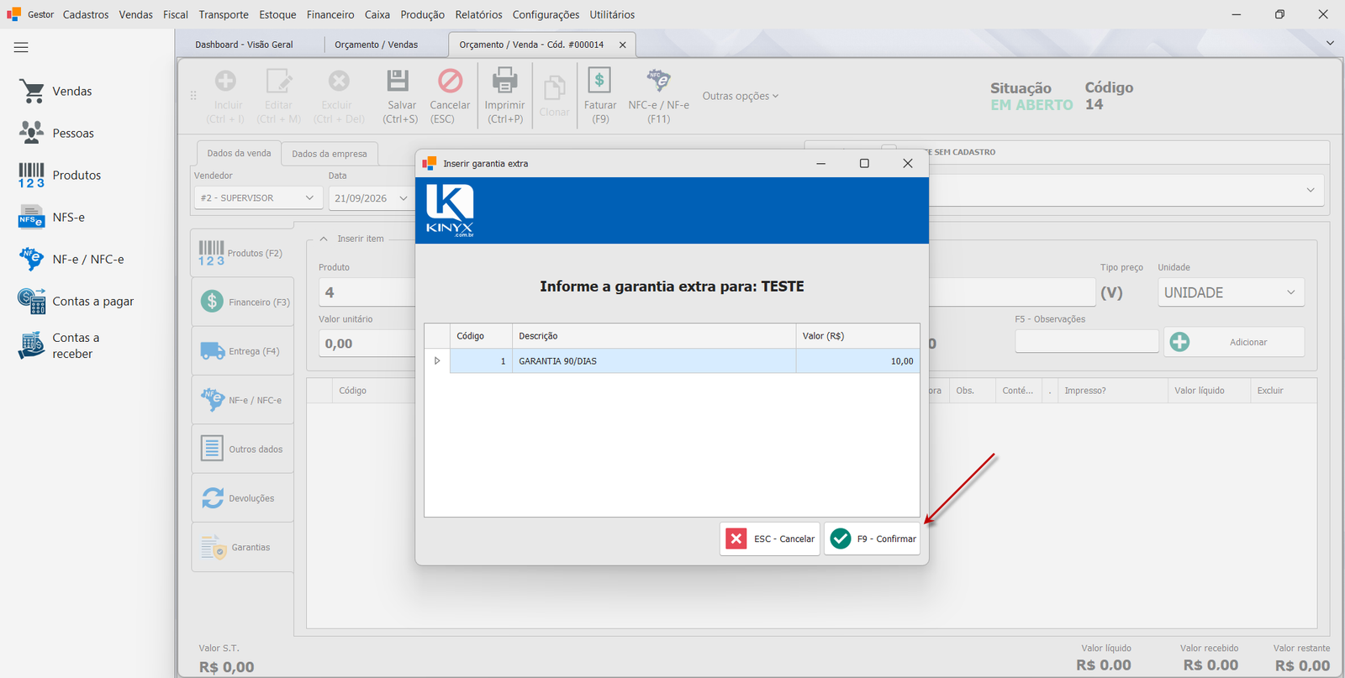1345x678 pixels.
Task: Switch to the Orçamento / Vendas tab
Action: (376, 45)
